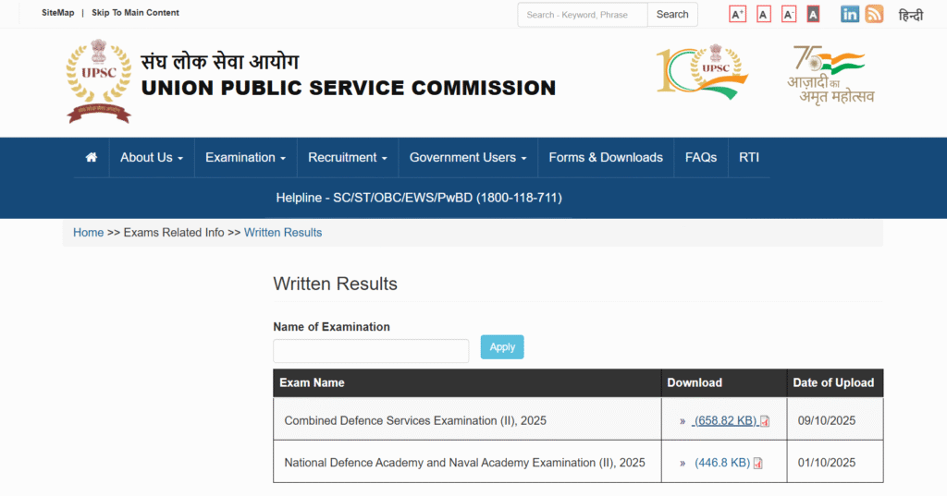Click the Azadi Ka Amrit Mahotsav logo
Screen dimensions: 947x496
pyautogui.click(x=830, y=74)
